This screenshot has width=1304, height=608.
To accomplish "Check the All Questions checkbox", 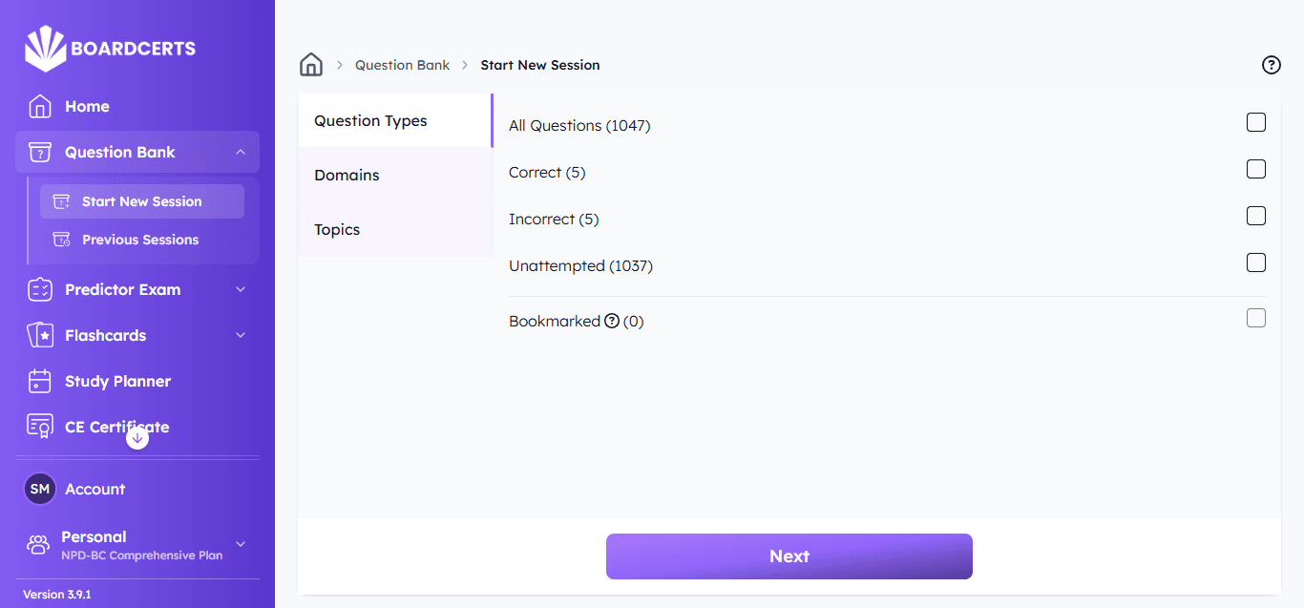I will (x=1256, y=122).
